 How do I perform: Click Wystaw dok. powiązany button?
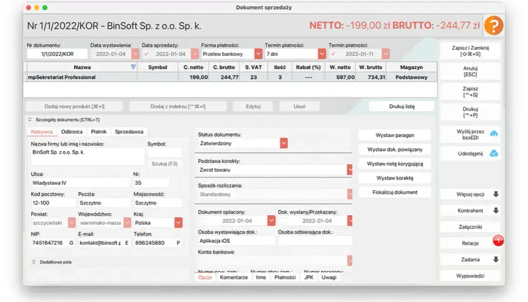tap(395, 149)
